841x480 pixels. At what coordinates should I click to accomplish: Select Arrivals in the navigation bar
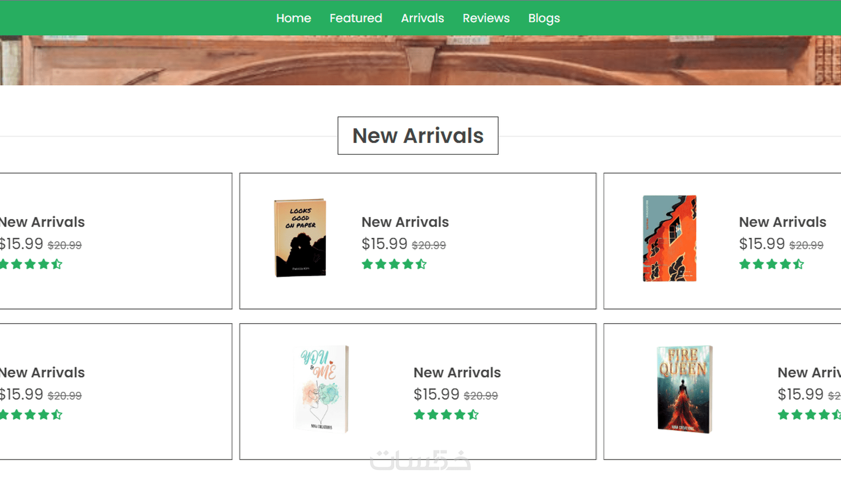(422, 18)
